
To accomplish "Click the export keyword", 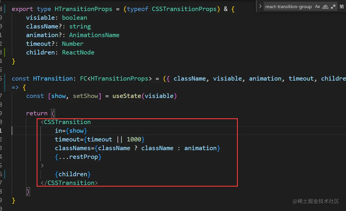I will point(22,9).
